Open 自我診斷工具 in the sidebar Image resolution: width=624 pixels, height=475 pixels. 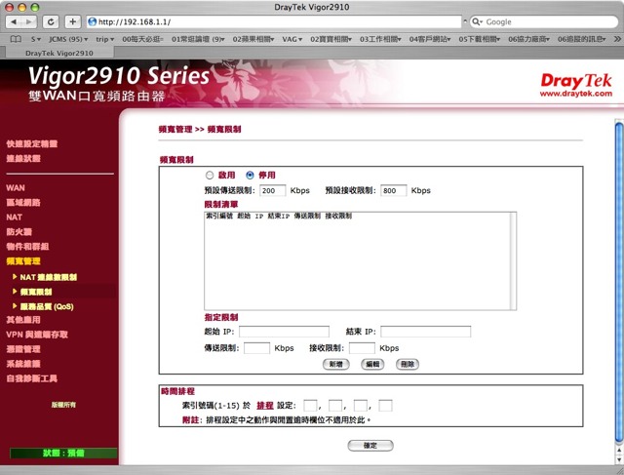coord(32,378)
